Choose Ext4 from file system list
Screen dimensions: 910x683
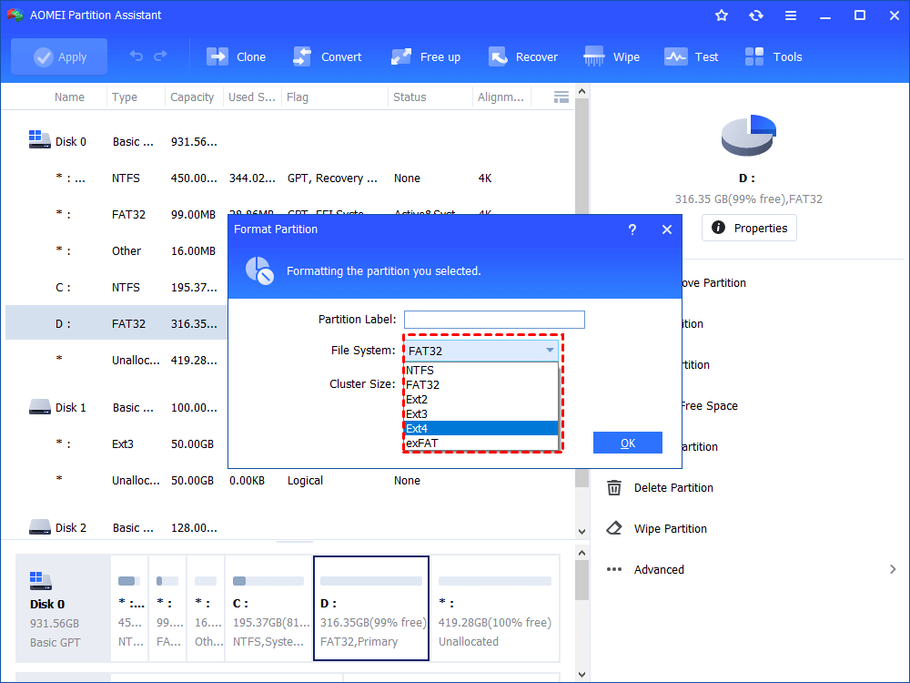(481, 429)
